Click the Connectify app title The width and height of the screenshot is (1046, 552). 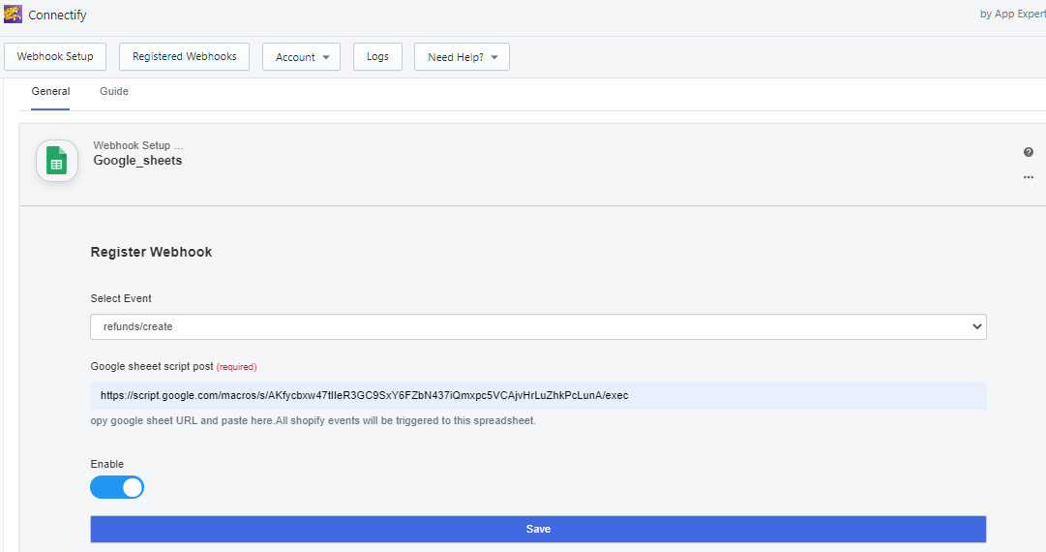coord(57,15)
